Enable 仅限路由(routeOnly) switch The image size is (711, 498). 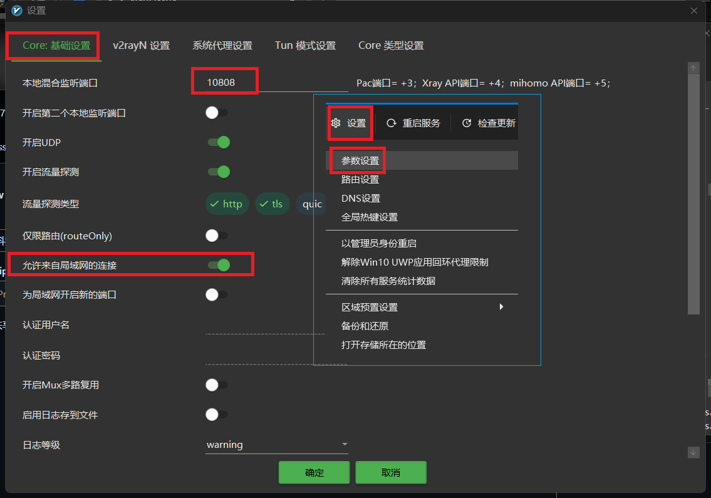(x=217, y=236)
